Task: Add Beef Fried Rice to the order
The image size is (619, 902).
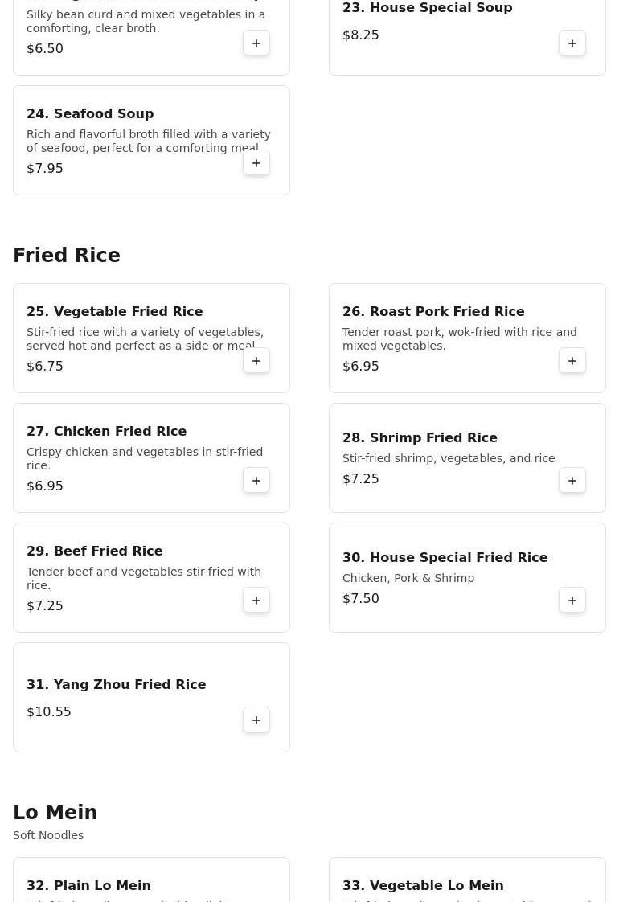Action: click(256, 600)
